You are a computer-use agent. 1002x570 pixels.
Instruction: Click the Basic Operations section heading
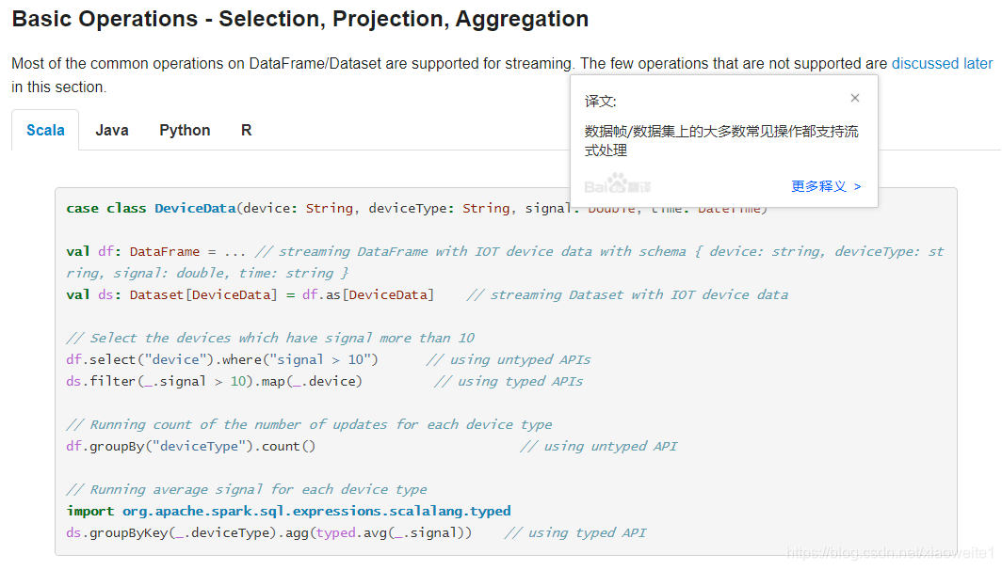[300, 19]
